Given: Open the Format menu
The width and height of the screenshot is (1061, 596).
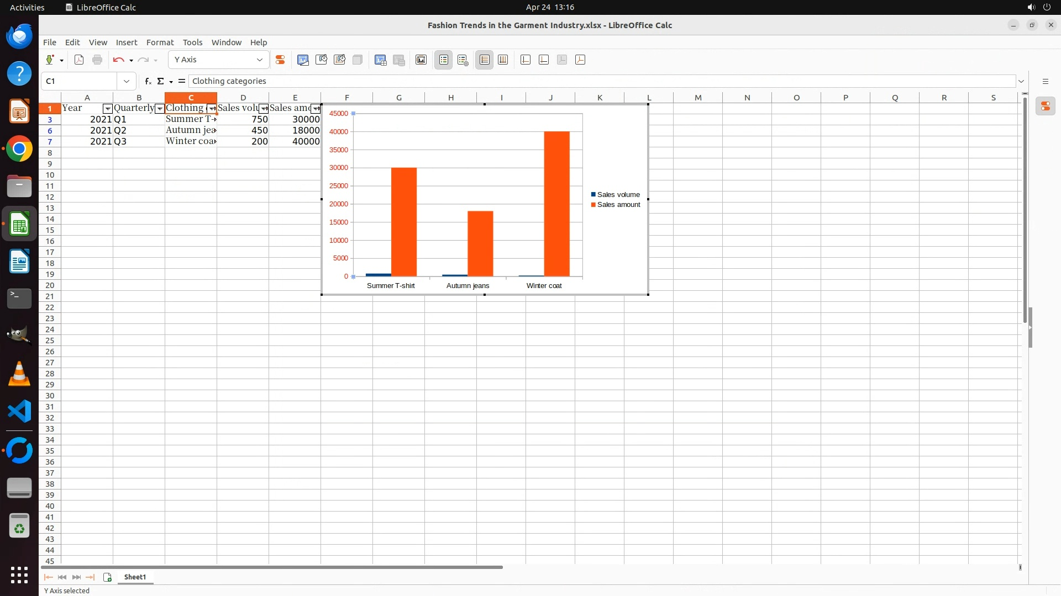Looking at the screenshot, I should (160, 42).
